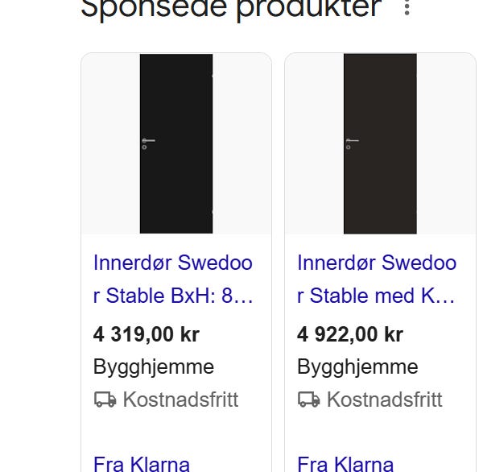Screen dimensions: 483x472
Task: Open the 'Innerdør Swedoor Stable BxH' product link
Action: (173, 279)
